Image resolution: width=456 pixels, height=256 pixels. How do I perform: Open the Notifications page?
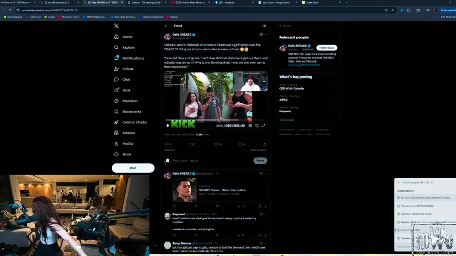[129, 58]
